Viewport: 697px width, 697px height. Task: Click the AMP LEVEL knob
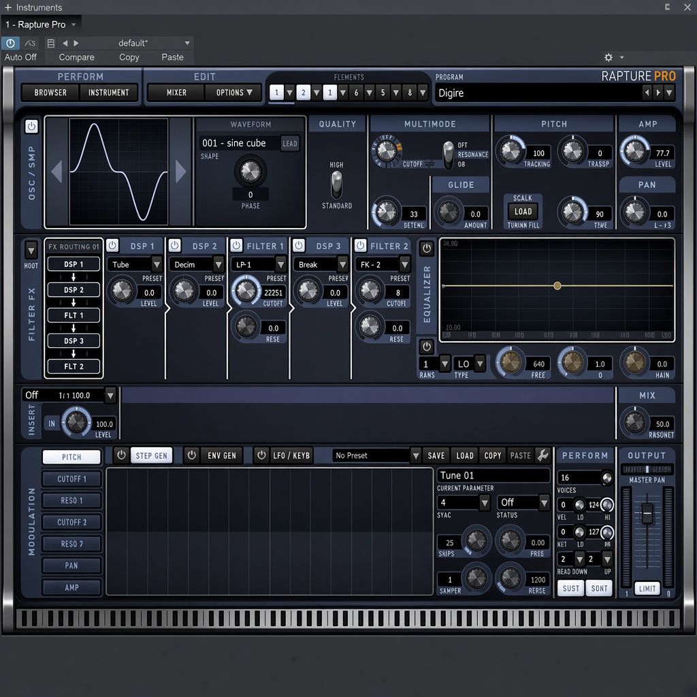[x=634, y=151]
